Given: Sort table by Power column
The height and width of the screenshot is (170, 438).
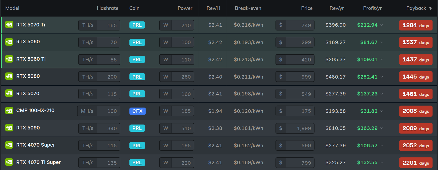Looking at the screenshot, I should (x=185, y=8).
